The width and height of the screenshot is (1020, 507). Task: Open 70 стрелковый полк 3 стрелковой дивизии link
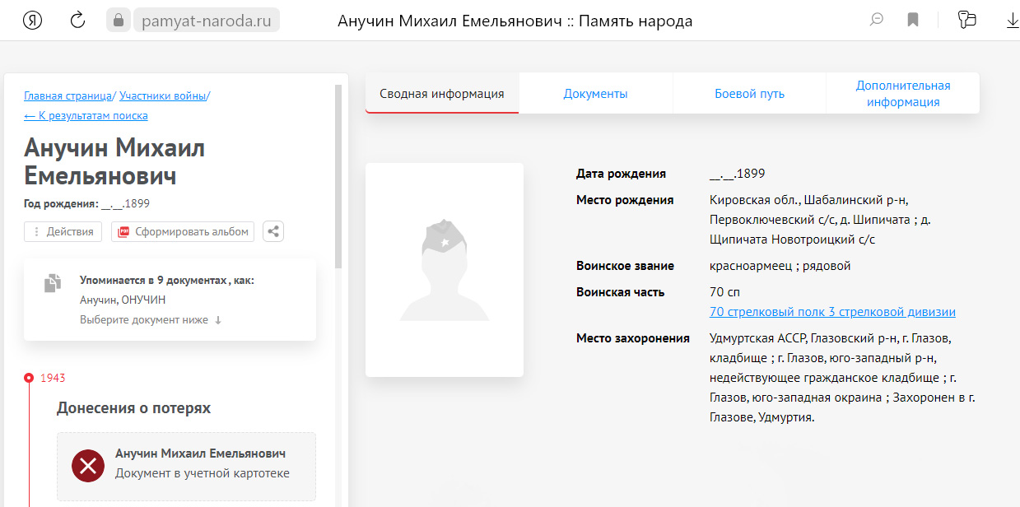point(832,312)
